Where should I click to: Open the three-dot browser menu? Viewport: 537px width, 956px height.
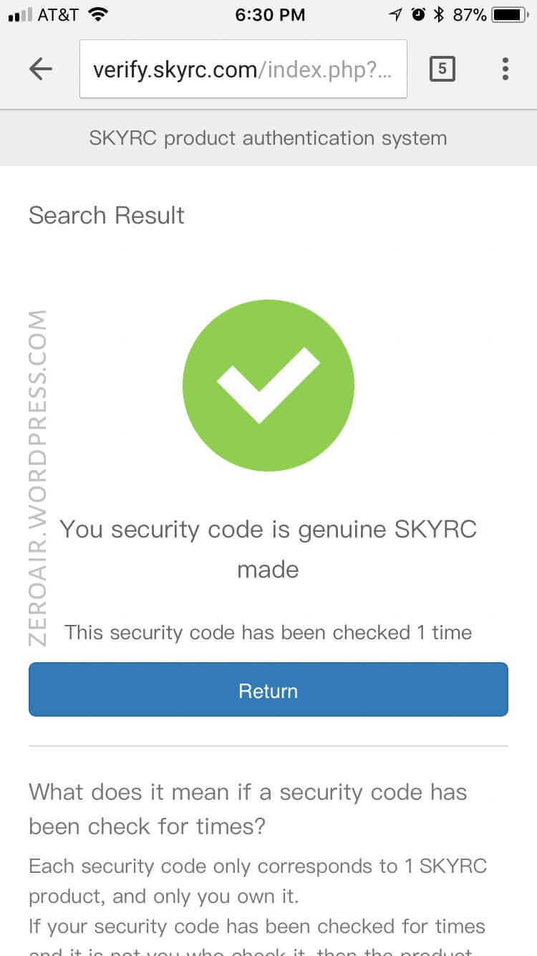pos(505,69)
